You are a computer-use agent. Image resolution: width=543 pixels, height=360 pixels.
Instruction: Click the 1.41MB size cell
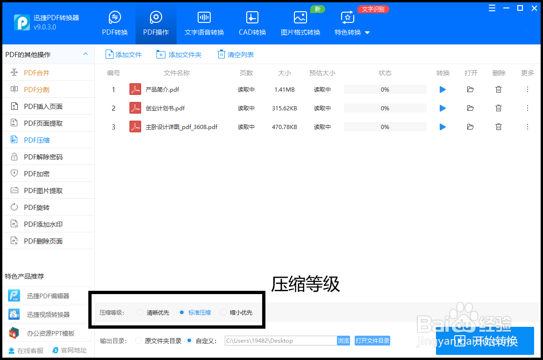pos(284,89)
